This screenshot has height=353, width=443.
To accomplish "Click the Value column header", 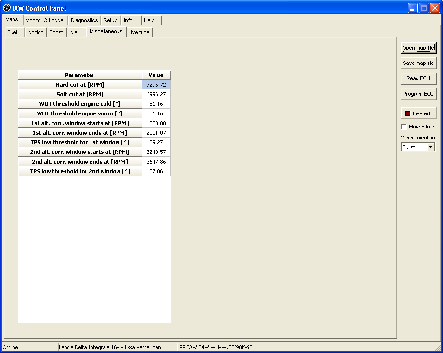I will (156, 75).
